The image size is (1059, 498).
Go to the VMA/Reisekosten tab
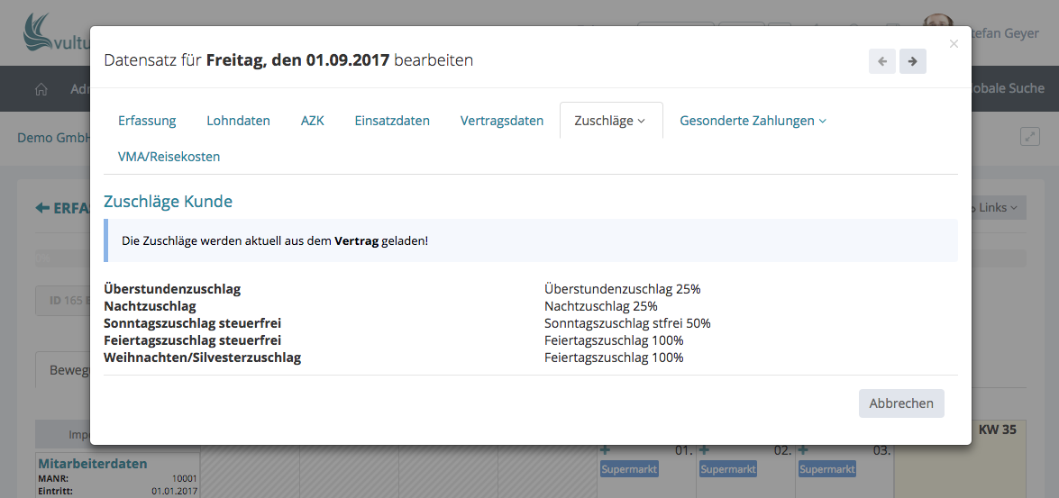169,157
